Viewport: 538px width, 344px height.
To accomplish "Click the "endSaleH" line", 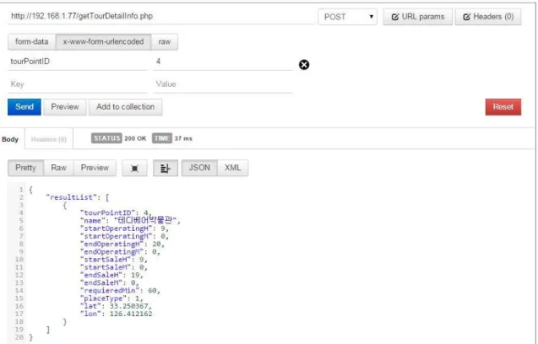I will (x=111, y=275).
